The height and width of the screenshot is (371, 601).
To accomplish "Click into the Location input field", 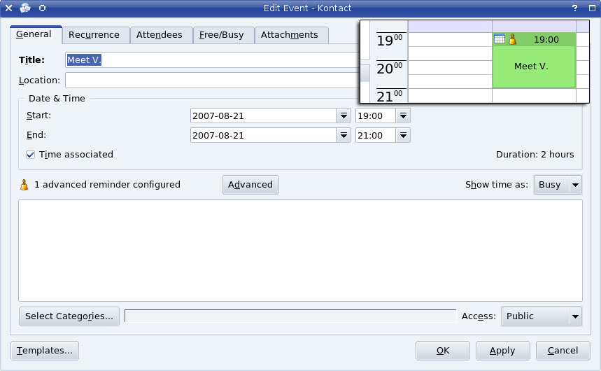I will coord(212,80).
